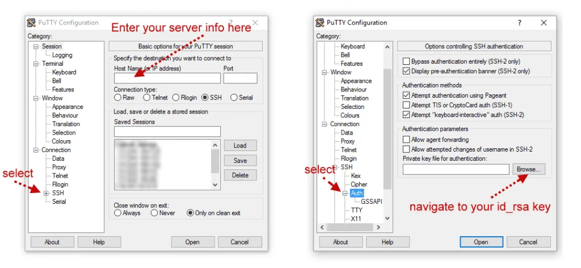Image resolution: width=581 pixels, height=268 pixels.
Task: Click Delete session button
Action: click(x=240, y=175)
